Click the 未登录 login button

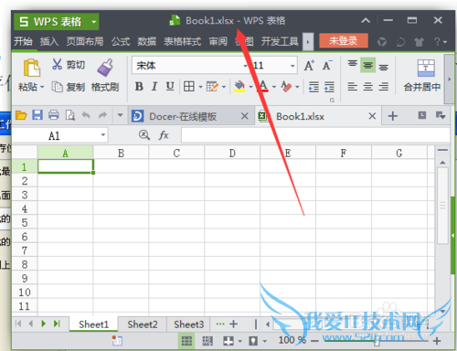coord(344,40)
